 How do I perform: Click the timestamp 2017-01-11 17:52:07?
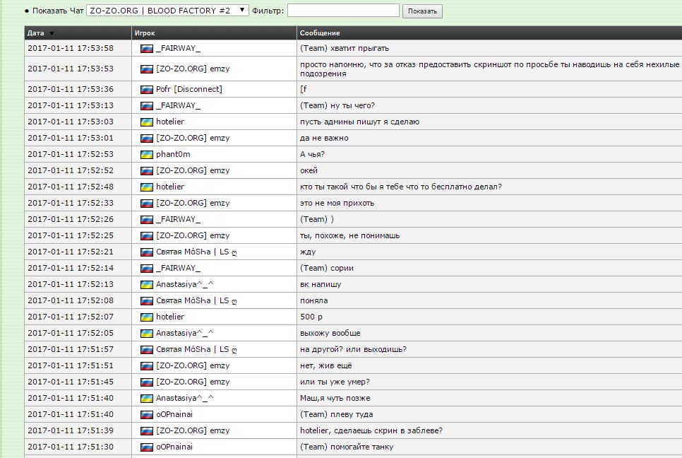click(x=70, y=317)
